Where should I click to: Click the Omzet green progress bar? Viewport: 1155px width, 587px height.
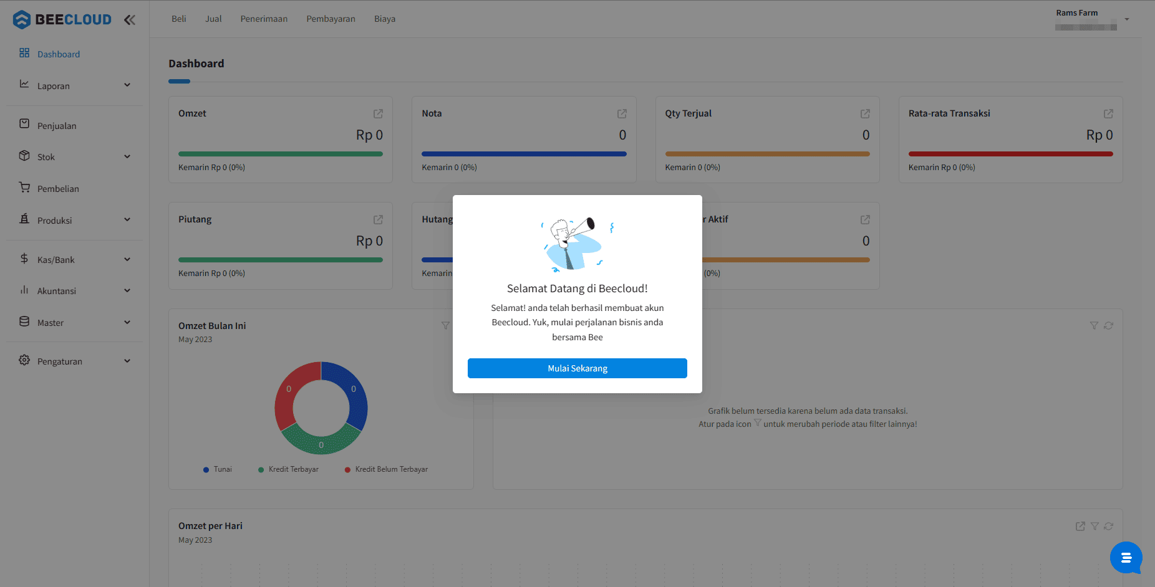tap(281, 154)
